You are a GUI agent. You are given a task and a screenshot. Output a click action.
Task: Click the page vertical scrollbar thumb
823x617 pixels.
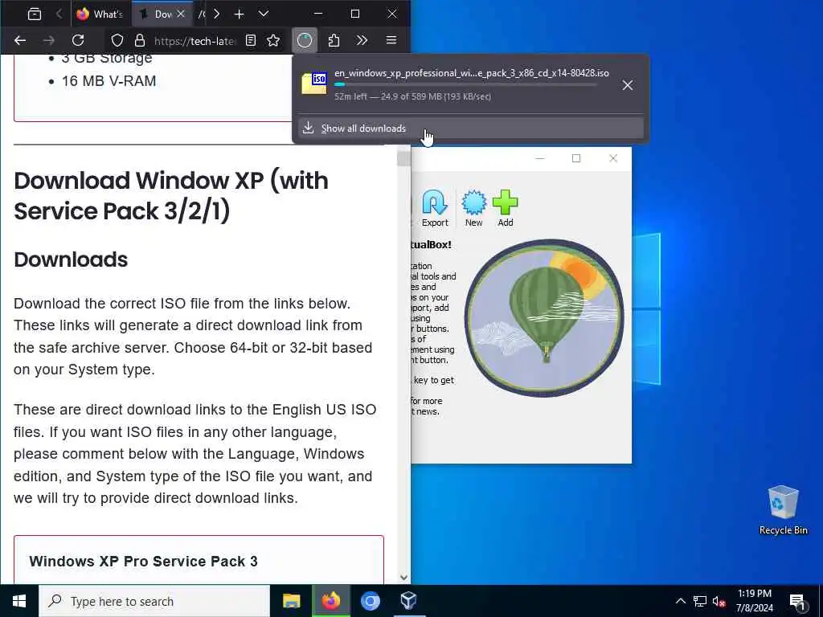click(403, 158)
